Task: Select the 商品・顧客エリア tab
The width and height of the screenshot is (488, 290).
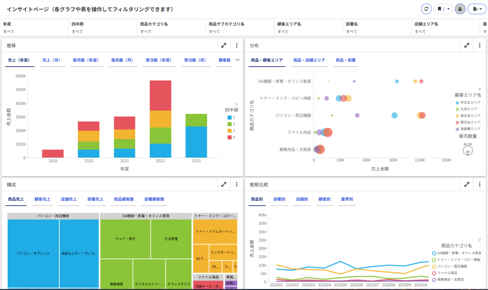Action: (x=267, y=60)
